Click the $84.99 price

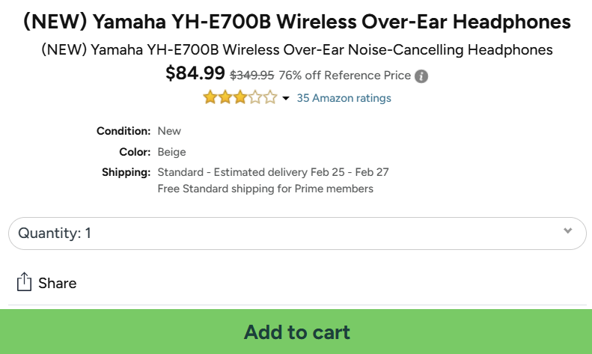195,73
